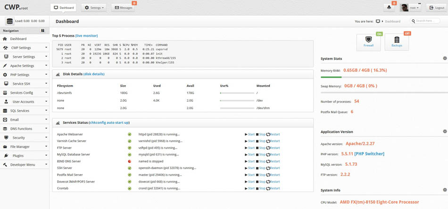Image resolution: width=448 pixels, height=209 pixels.
Task: Click the Apache Settings feather icon
Action: point(5,66)
